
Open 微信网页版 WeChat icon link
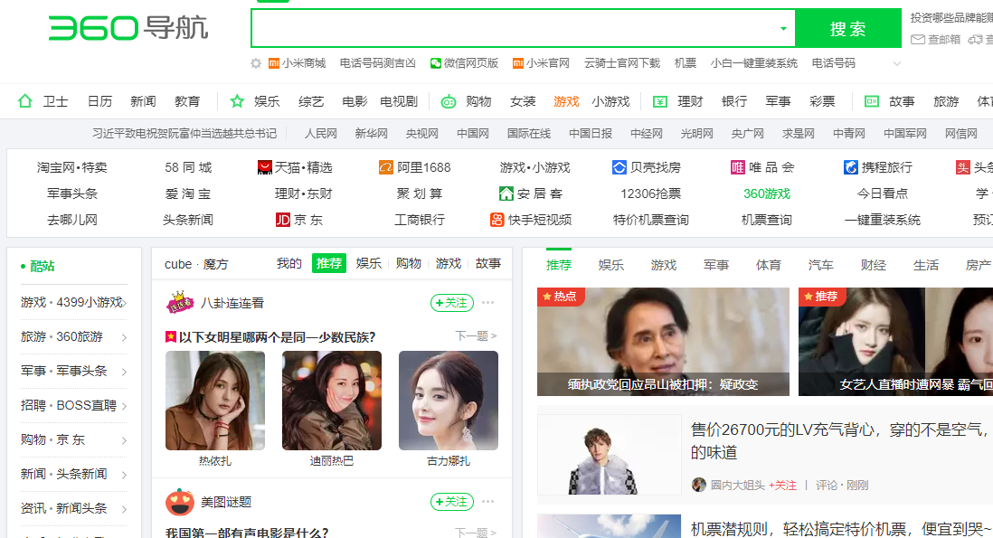pyautogui.click(x=436, y=63)
